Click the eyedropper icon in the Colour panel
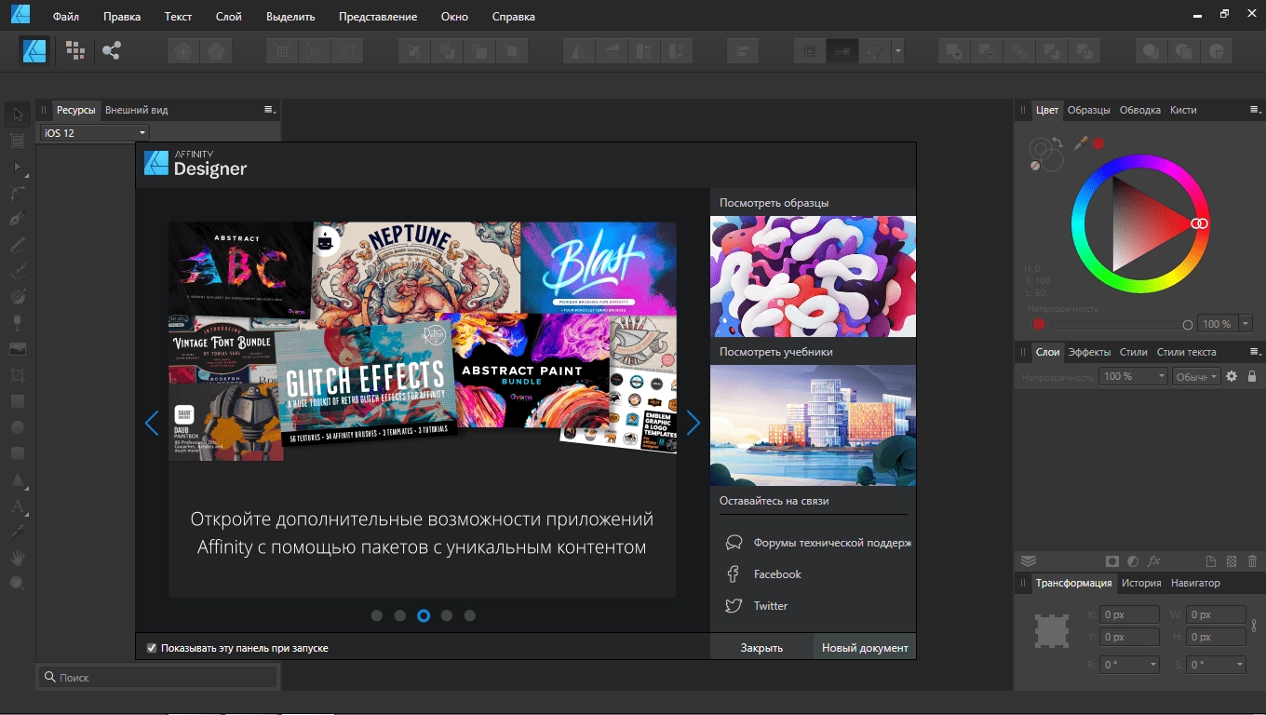 point(1081,142)
